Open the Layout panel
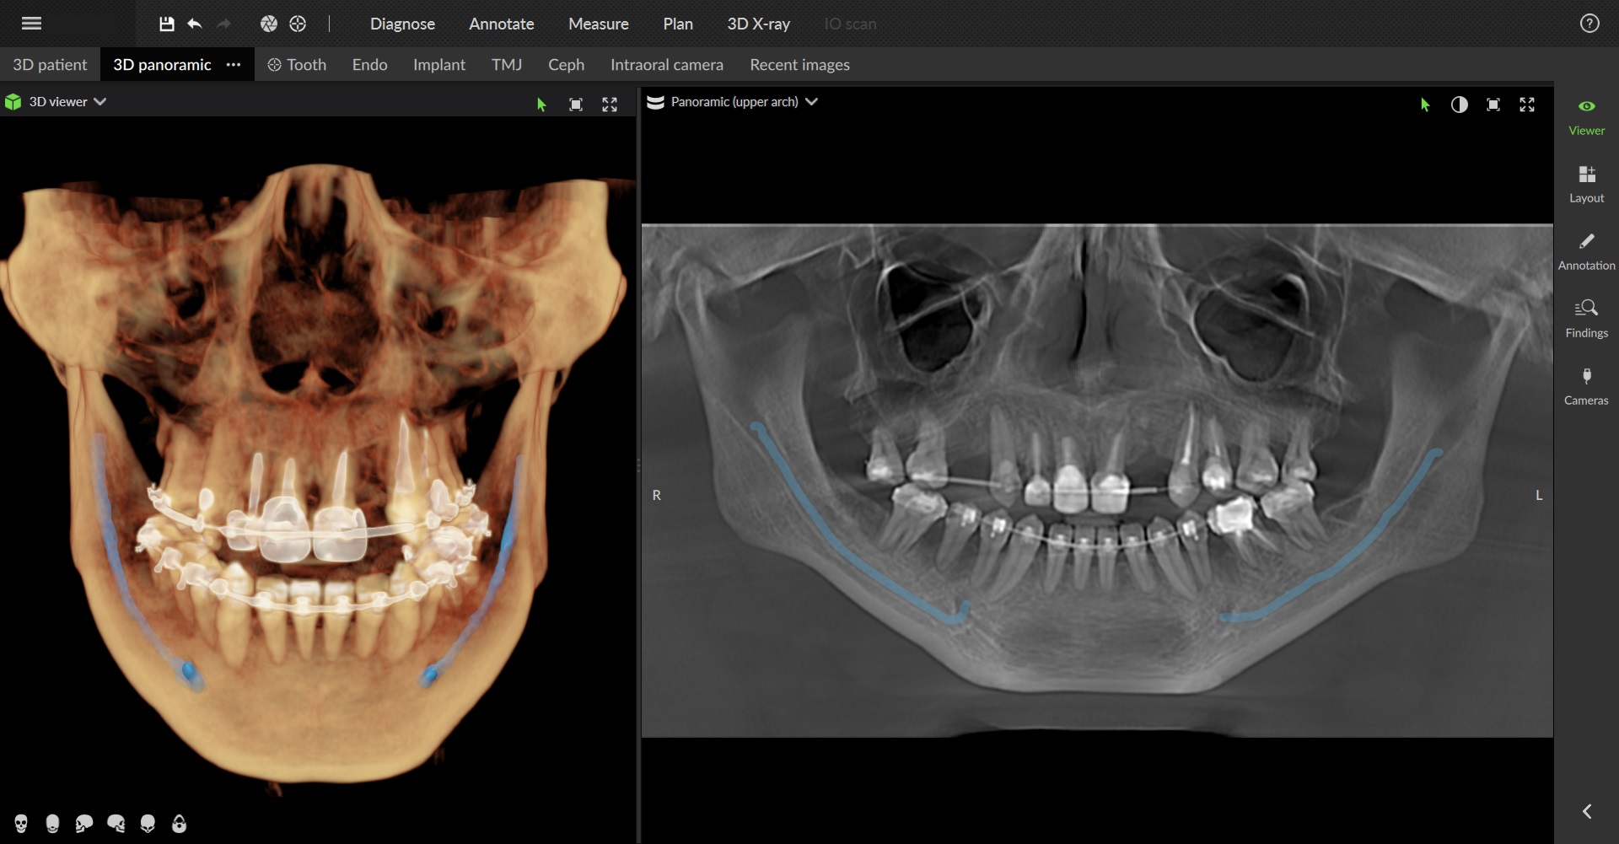Screen dimensions: 1619x844 pyautogui.click(x=1586, y=183)
